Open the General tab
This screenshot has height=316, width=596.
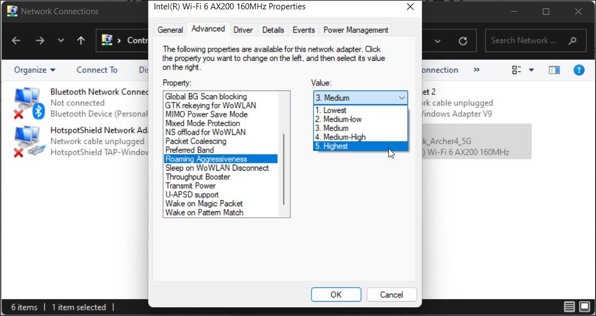point(170,30)
